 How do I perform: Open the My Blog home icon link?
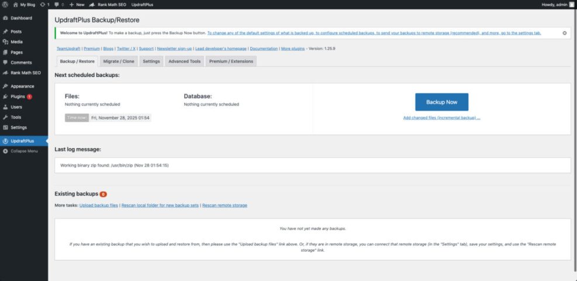pos(15,5)
